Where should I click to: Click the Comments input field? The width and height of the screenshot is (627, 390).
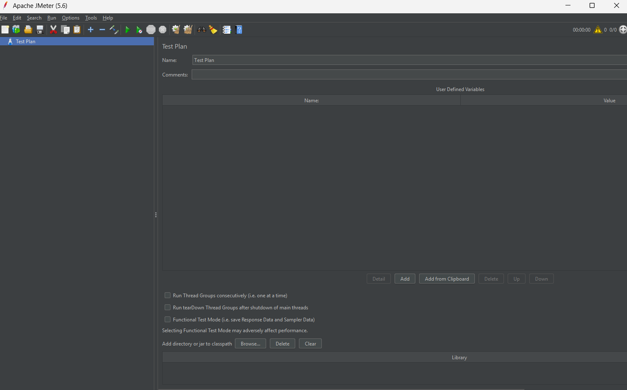409,74
